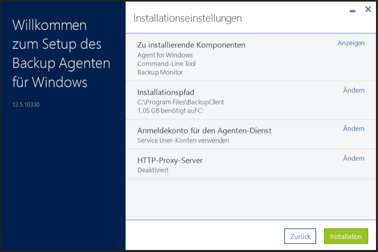
Task: Click Anzeigen to view components
Action: [x=351, y=43]
